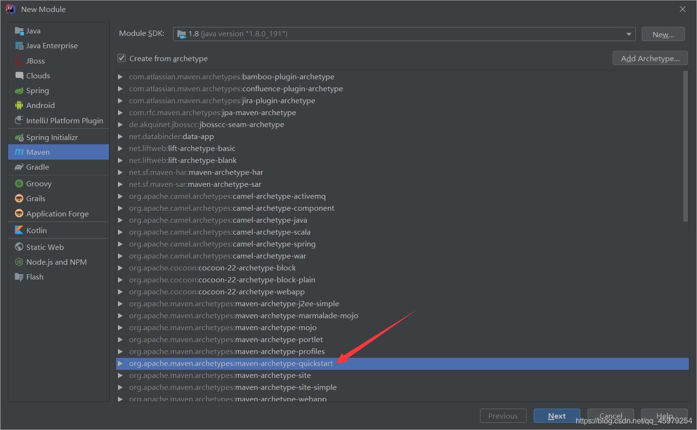
Task: Select lift-archetype-blank row
Action: click(x=402, y=161)
